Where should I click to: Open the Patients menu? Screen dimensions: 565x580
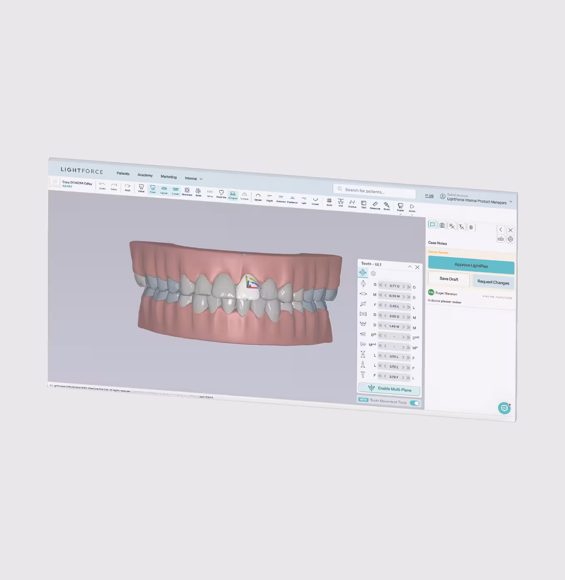click(123, 174)
